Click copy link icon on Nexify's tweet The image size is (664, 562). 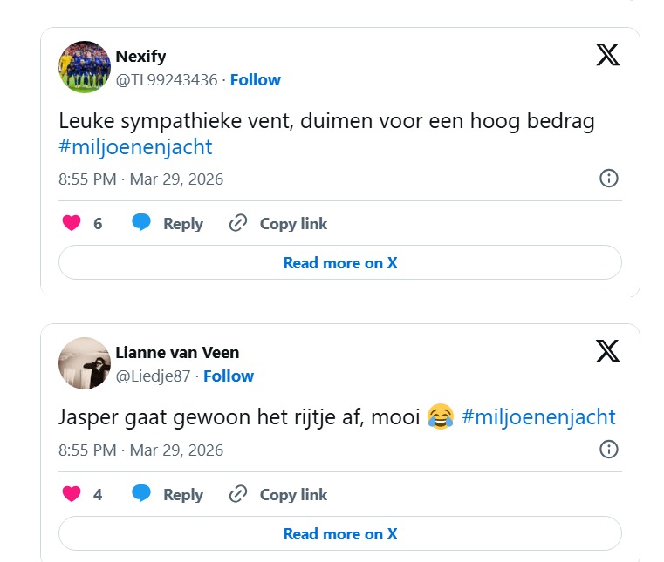coord(238,223)
